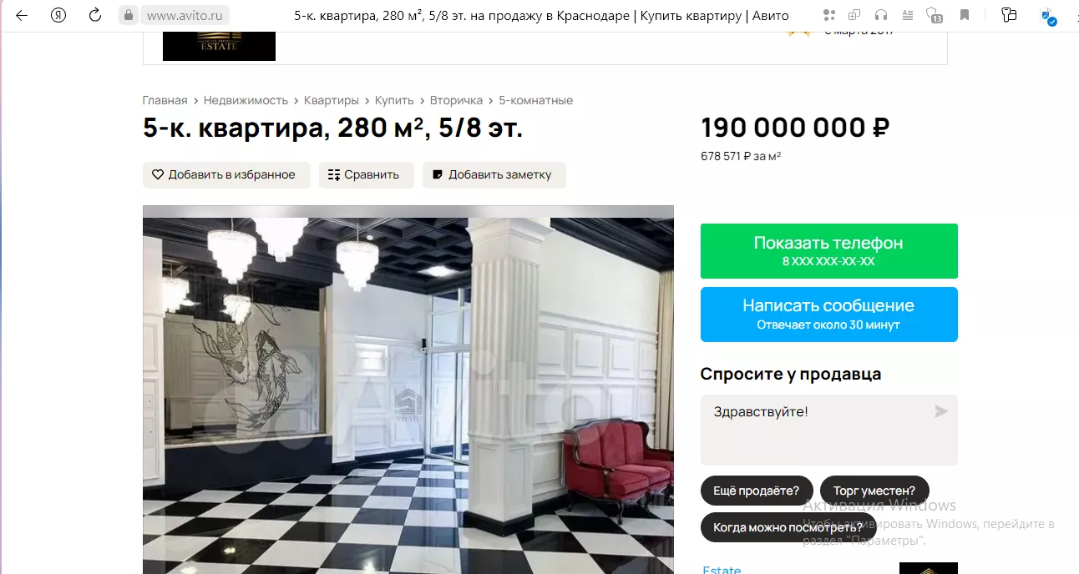Image resolution: width=1079 pixels, height=574 pixels.
Task: Click Написать сообщение blue button
Action: point(828,315)
